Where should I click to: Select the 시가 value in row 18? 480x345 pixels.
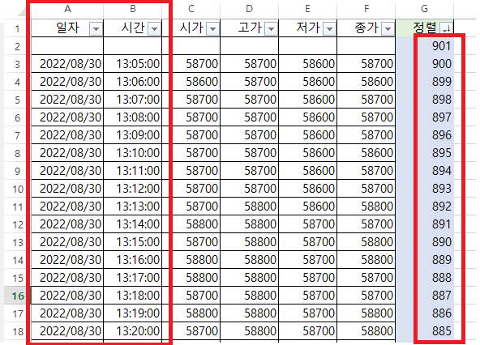(191, 331)
